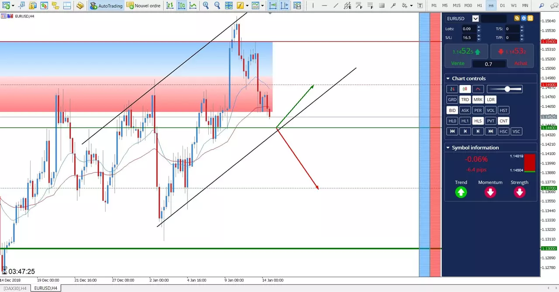Open the new chart dropdown arrow
The width and height of the screenshot is (559, 292).
click(x=13, y=6)
